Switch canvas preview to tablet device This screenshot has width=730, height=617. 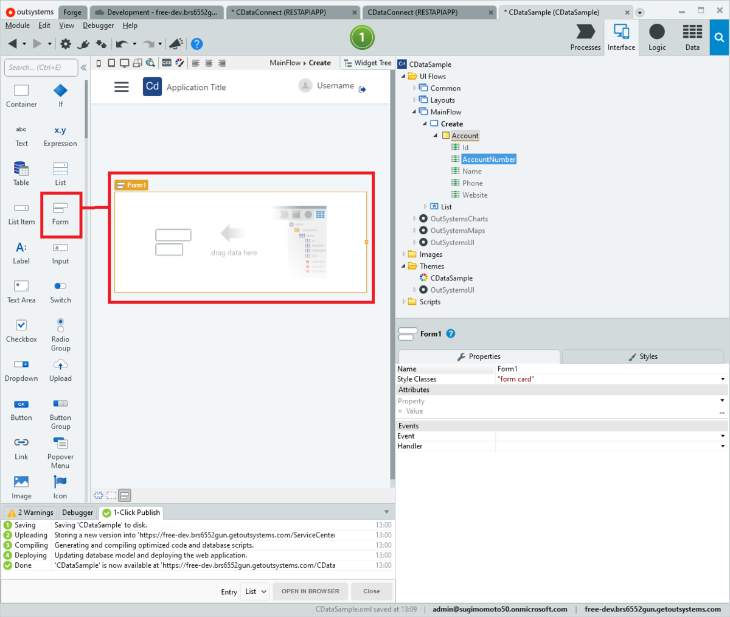coord(111,63)
